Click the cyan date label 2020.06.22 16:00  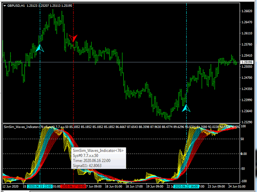tap(186, 186)
